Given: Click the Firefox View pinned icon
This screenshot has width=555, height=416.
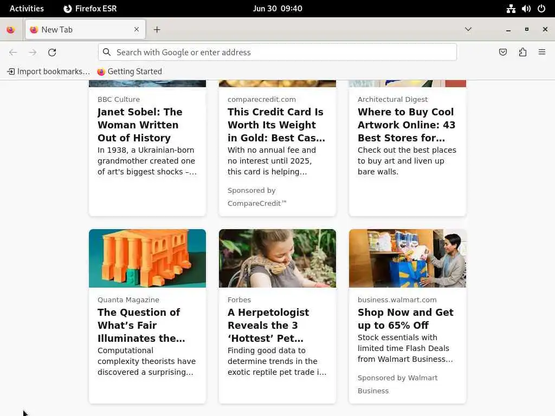Looking at the screenshot, I should pyautogui.click(x=11, y=30).
